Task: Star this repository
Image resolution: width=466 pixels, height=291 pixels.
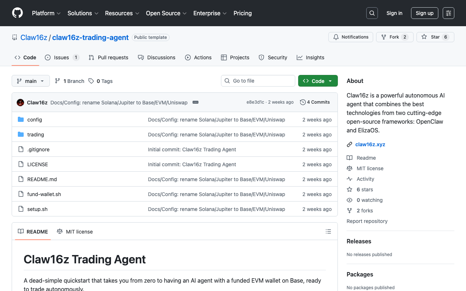Action: 431,37
